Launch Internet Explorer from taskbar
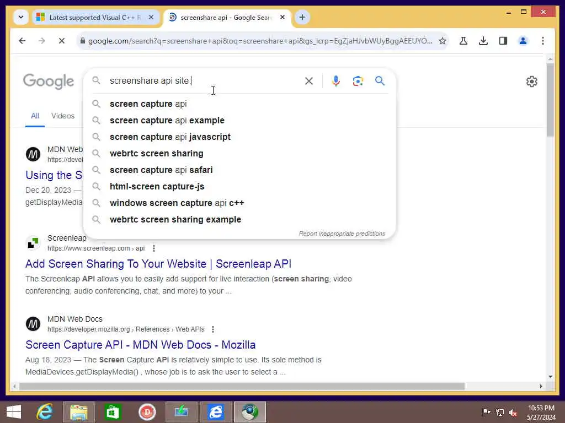The height and width of the screenshot is (423, 565). (45, 412)
